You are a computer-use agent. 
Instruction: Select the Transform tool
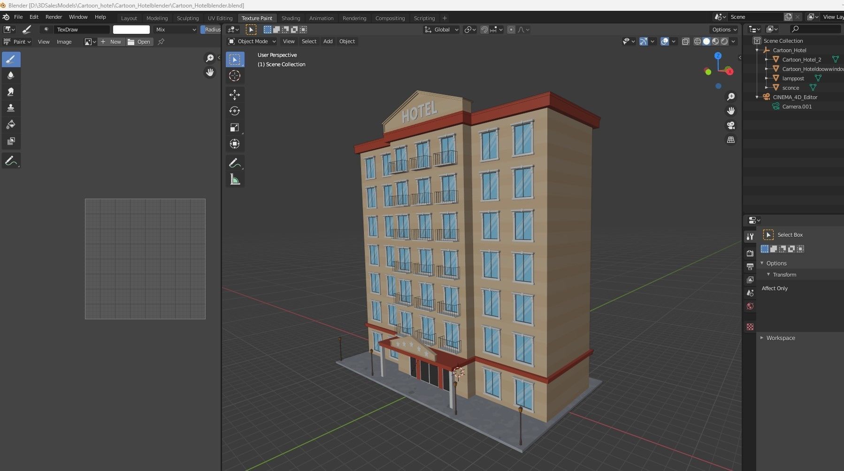(x=235, y=144)
